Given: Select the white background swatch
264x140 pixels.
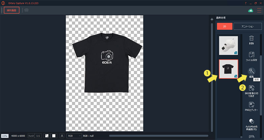Looking at the screenshot, I should click(x=53, y=135).
